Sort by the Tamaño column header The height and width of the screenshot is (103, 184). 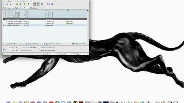pos(34,11)
